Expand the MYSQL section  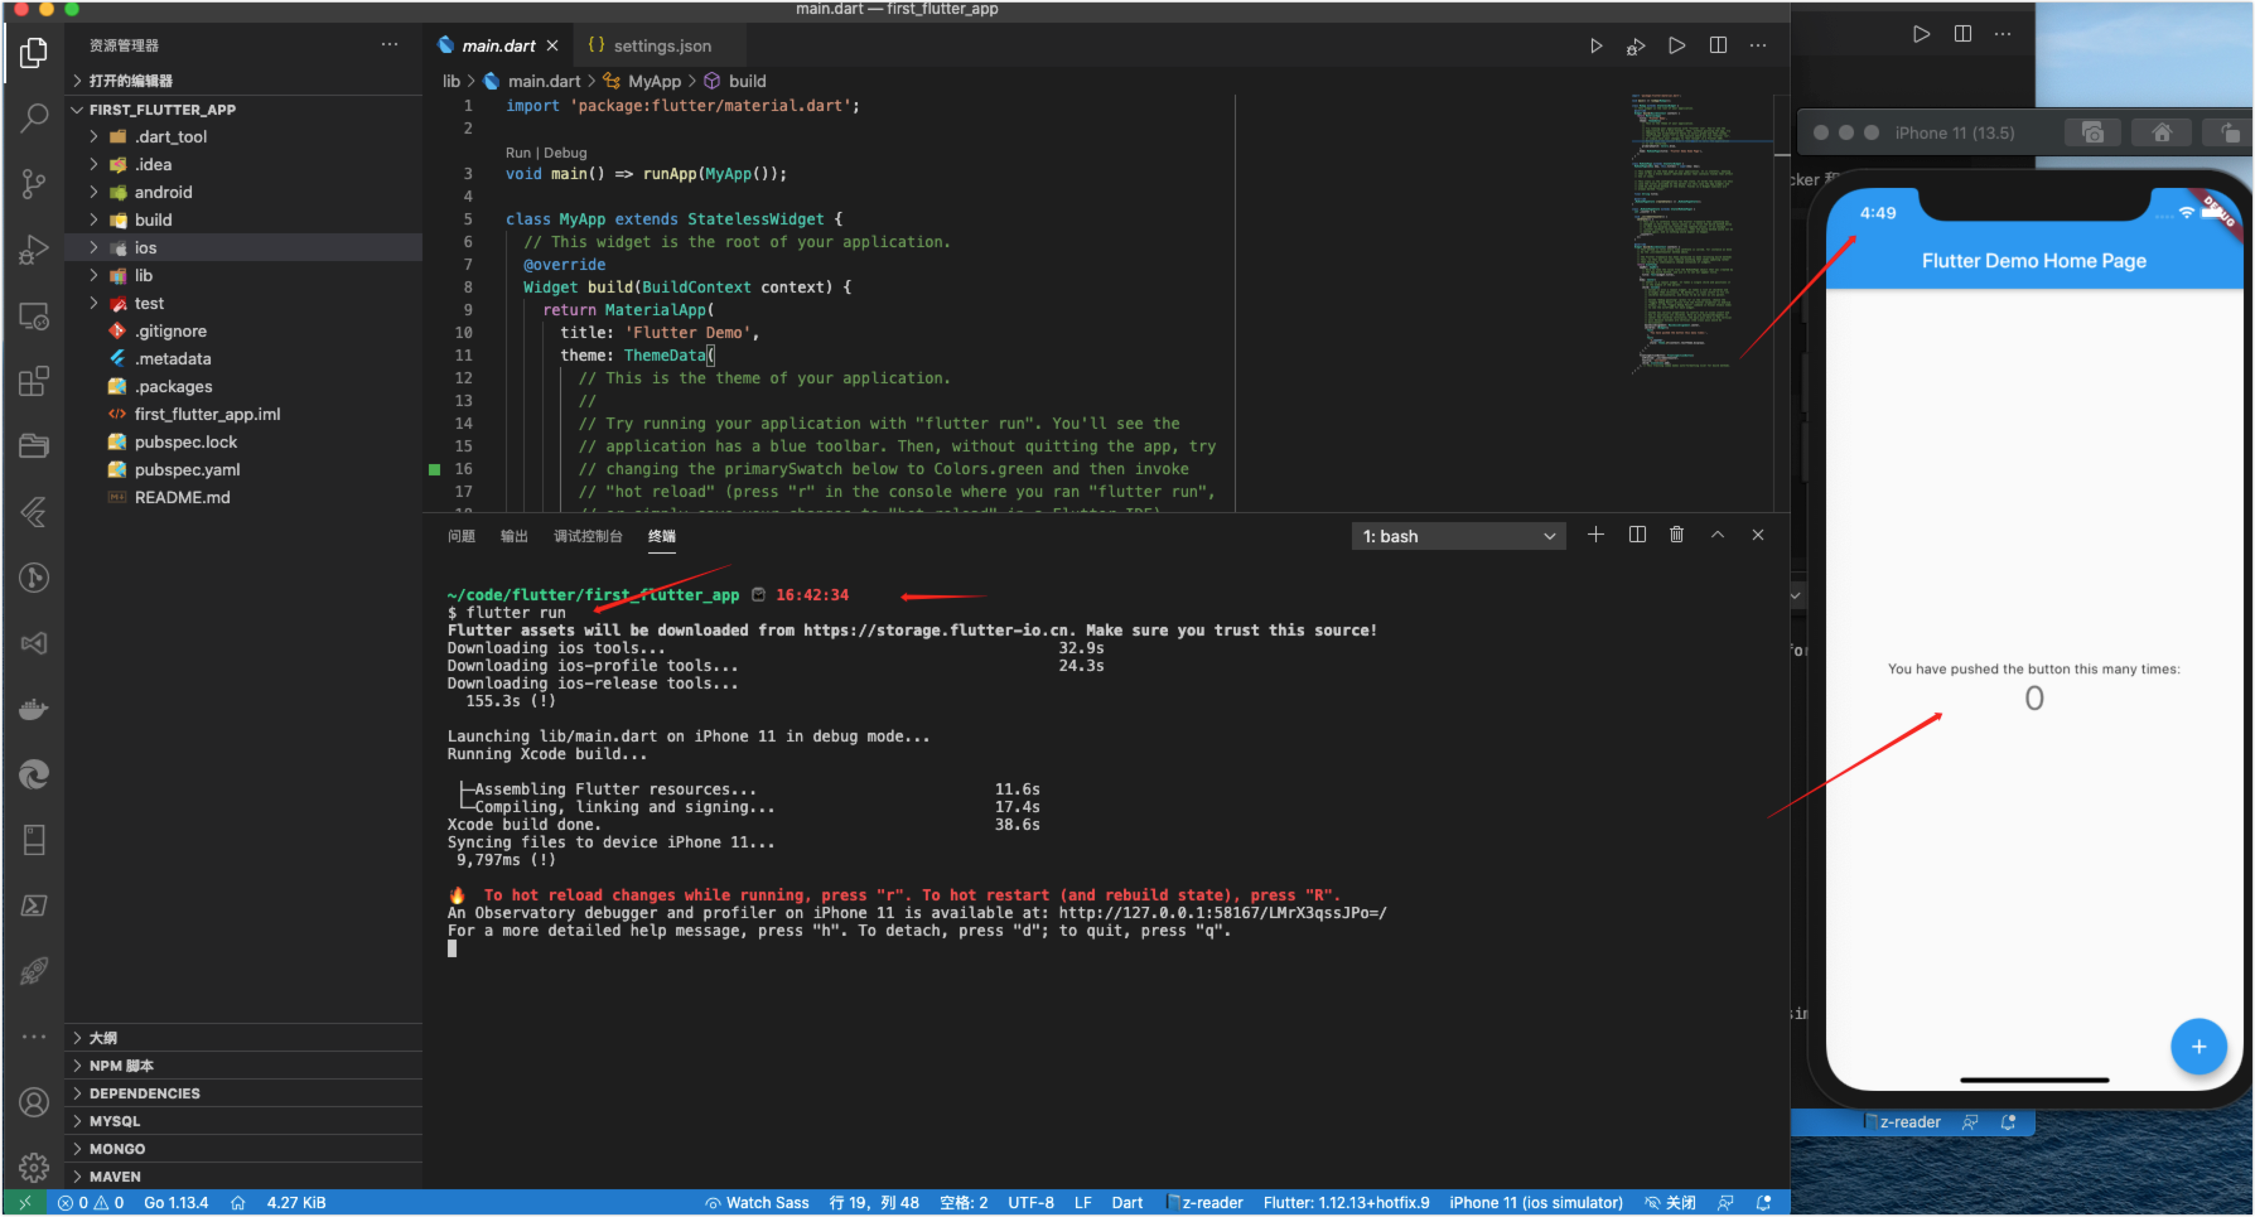(x=243, y=1121)
